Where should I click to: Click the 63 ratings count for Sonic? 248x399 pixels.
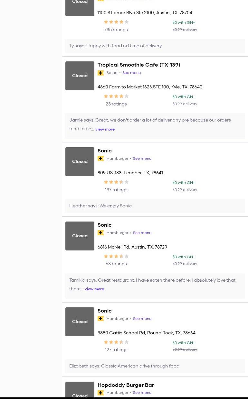(x=116, y=264)
